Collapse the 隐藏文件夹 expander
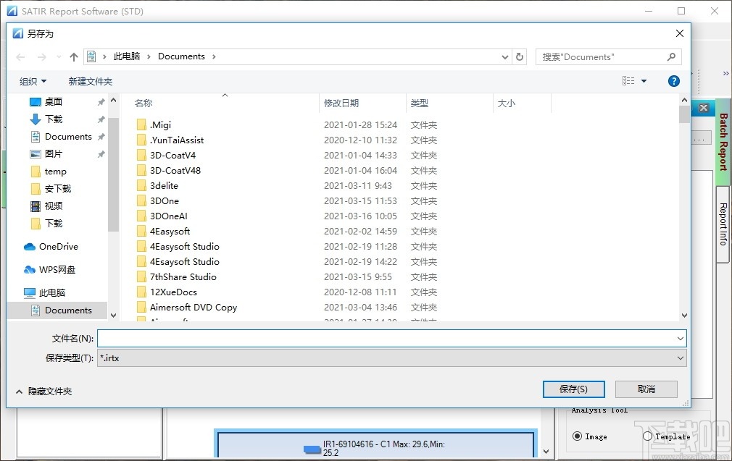 click(42, 391)
